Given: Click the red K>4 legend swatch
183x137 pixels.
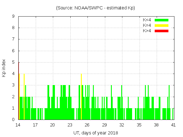Looking at the screenshot, I should [162, 31].
